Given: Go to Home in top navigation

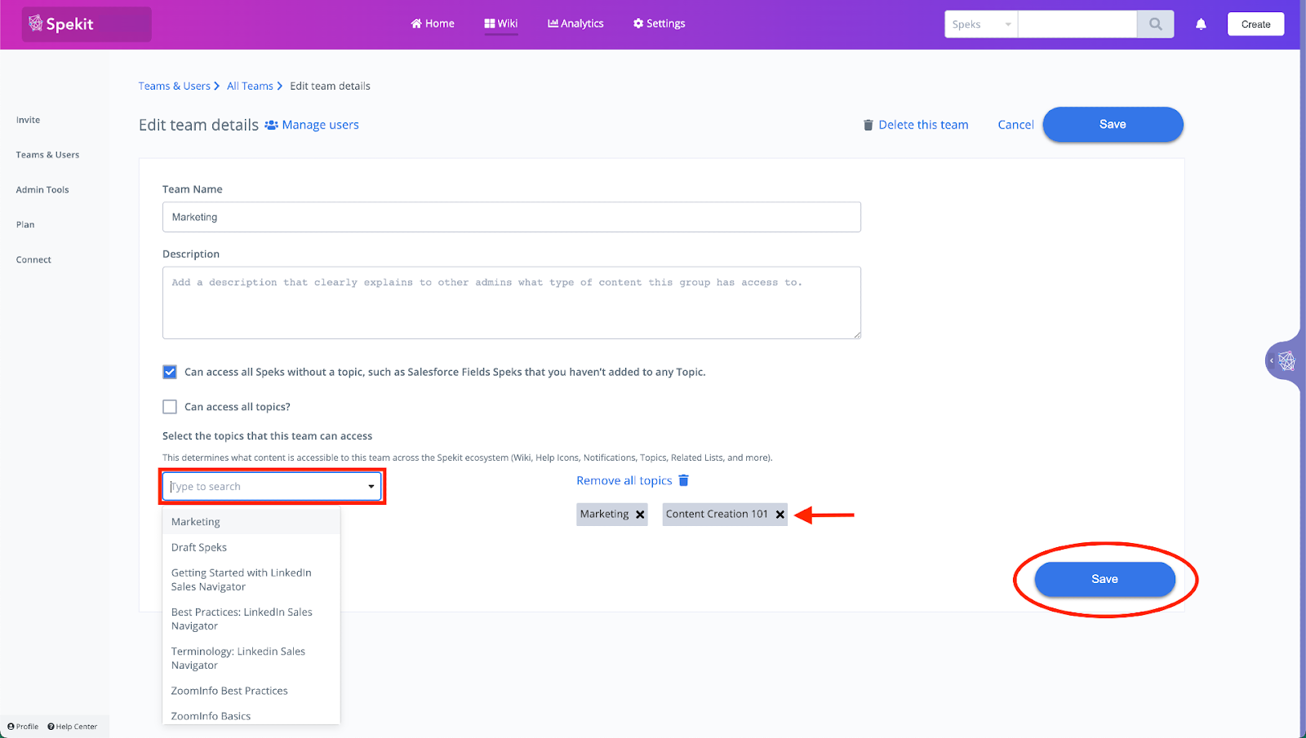Looking at the screenshot, I should point(433,24).
